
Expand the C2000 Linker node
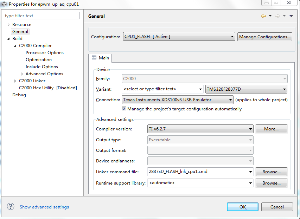coord(15,81)
